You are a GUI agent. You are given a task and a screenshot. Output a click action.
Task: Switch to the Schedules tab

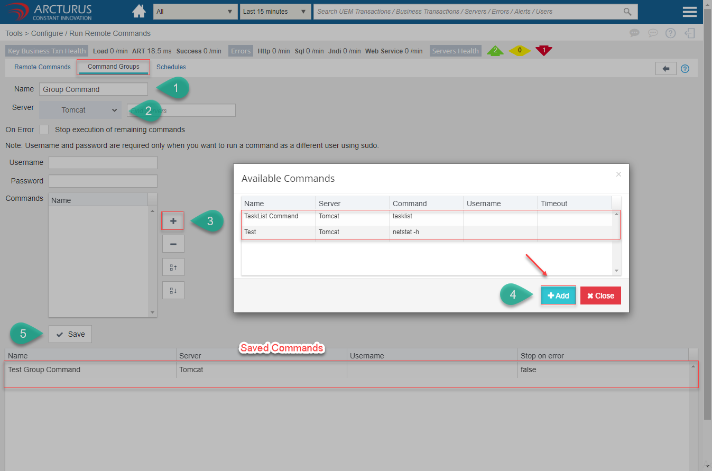coord(171,67)
